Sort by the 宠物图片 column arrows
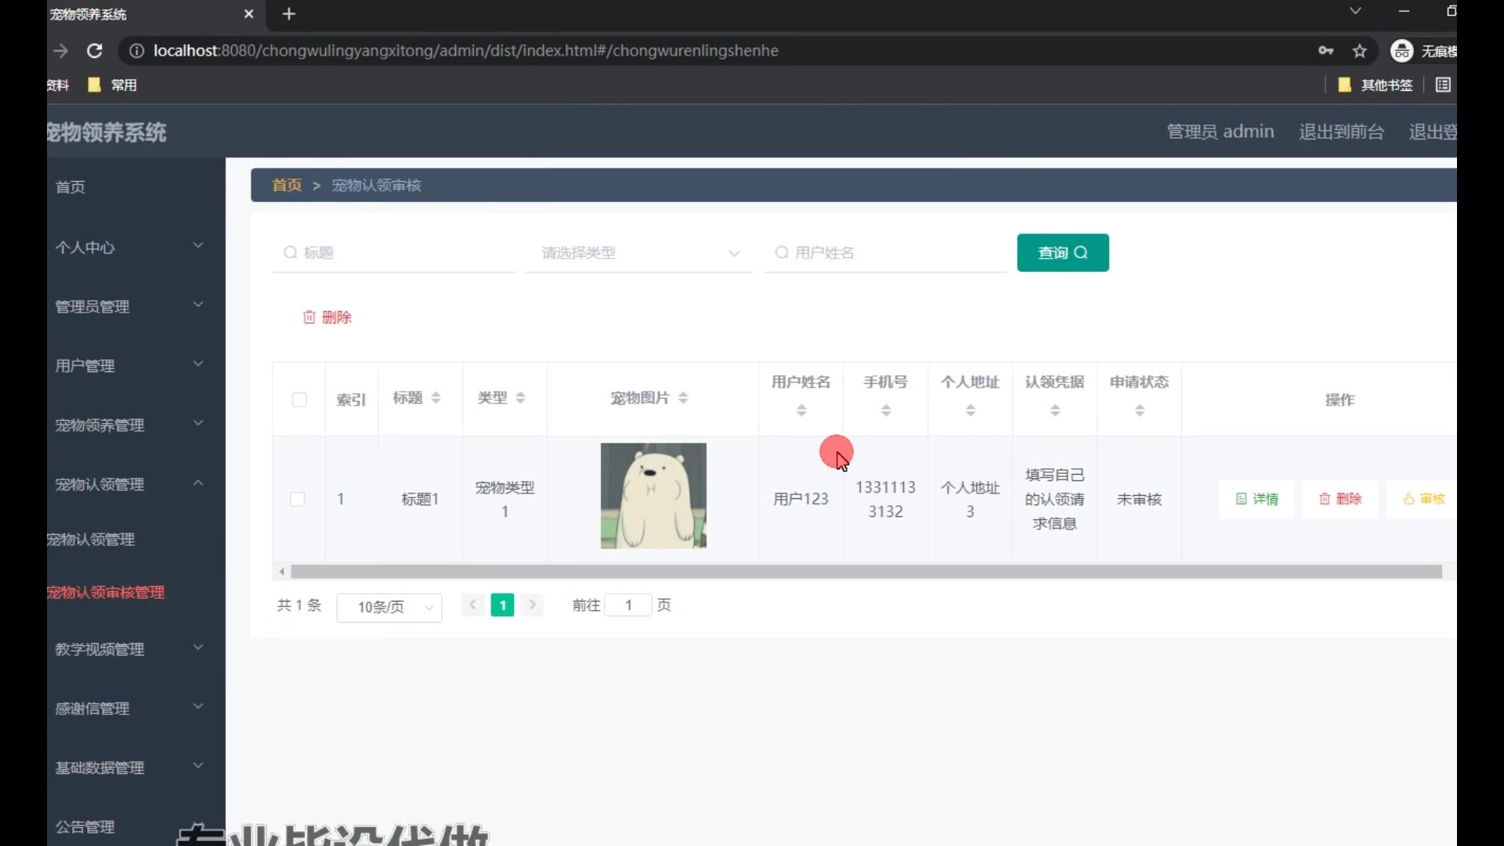This screenshot has width=1504, height=846. click(683, 398)
